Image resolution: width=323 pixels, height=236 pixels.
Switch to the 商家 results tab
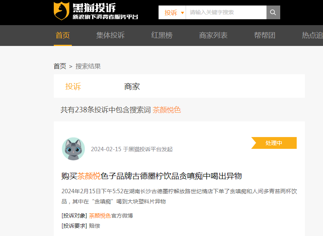(132, 86)
